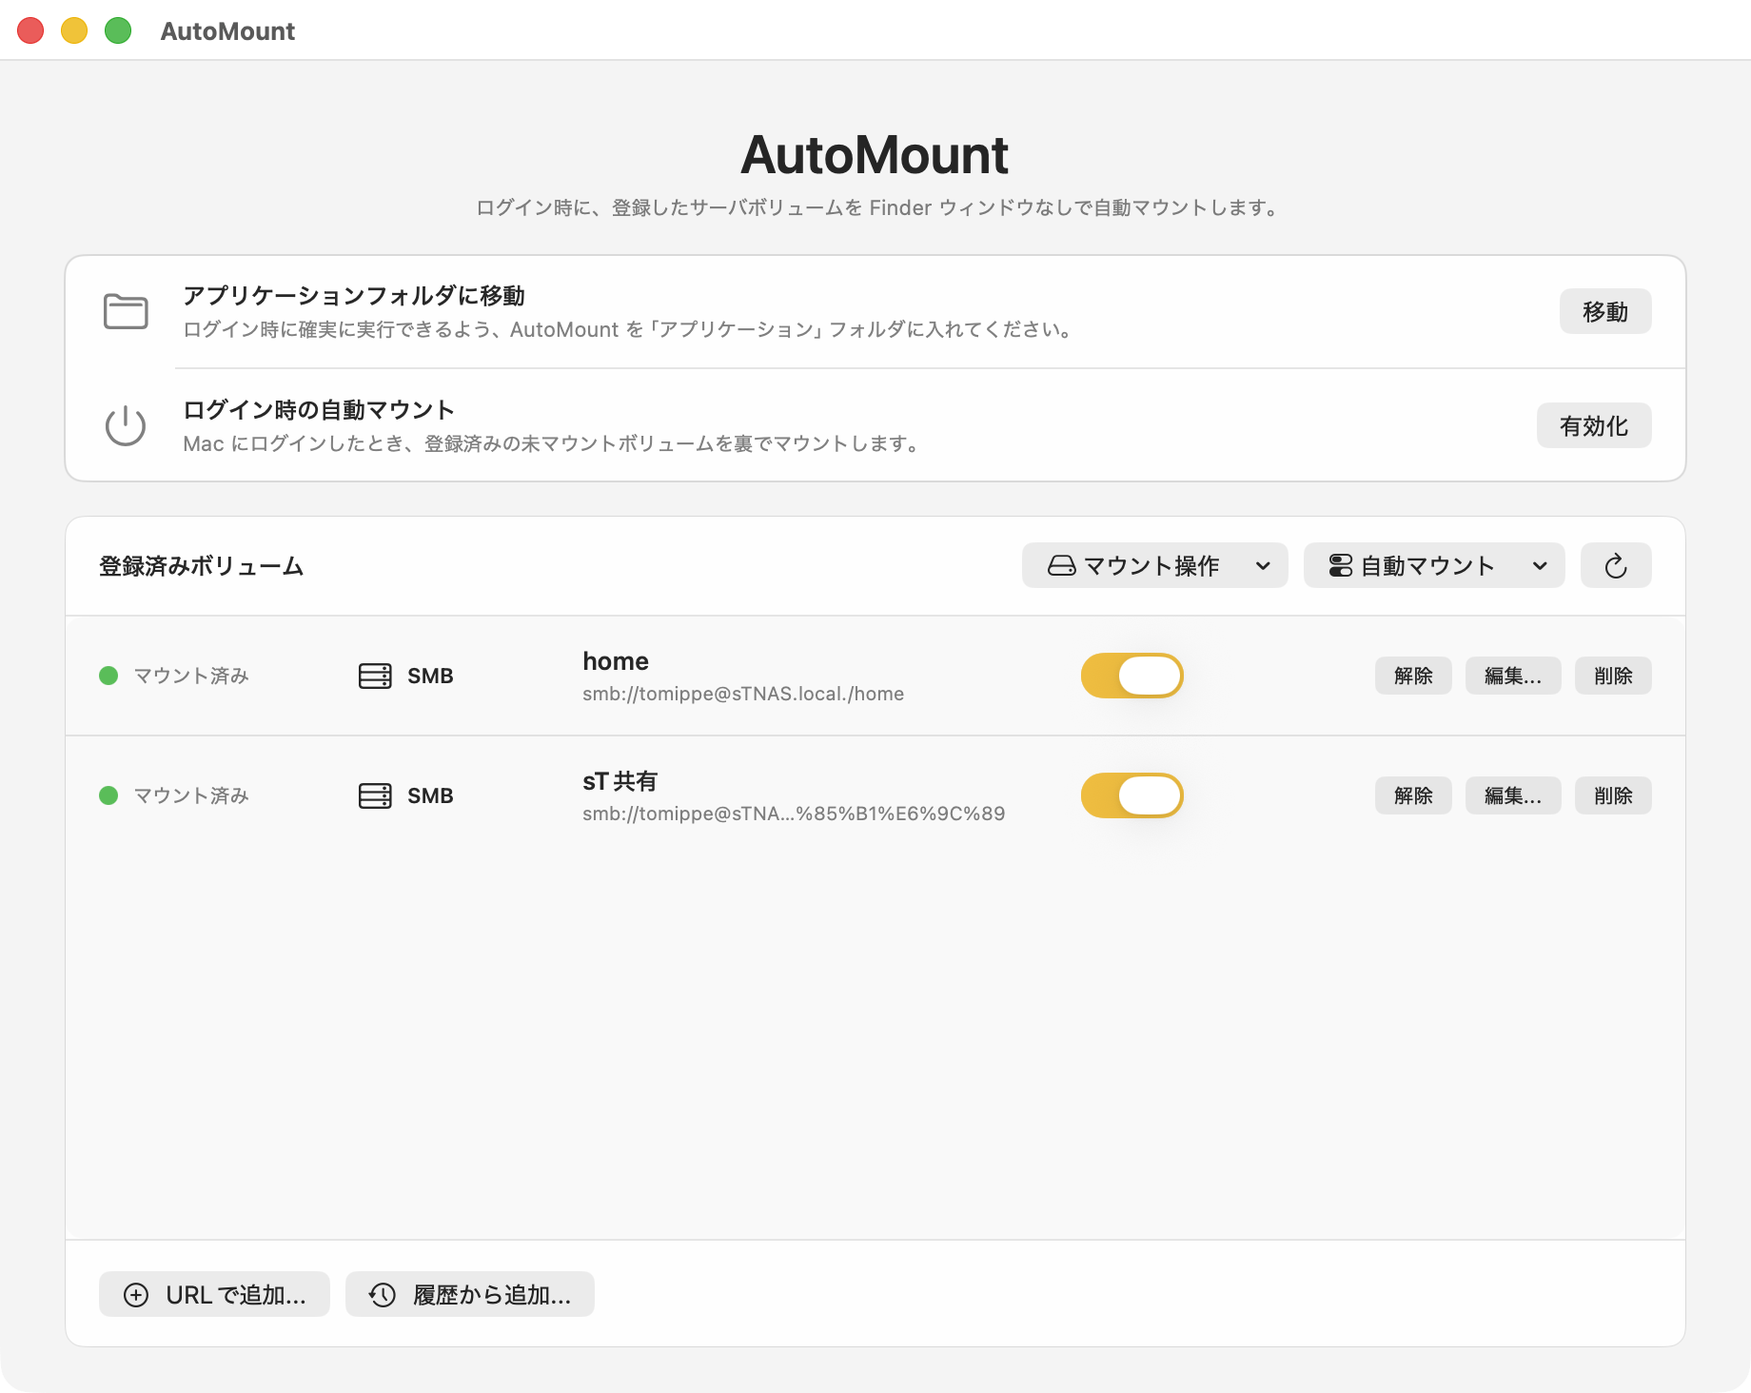The height and width of the screenshot is (1393, 1751).
Task: Click the folder icon for Applications move
Action: 126,311
